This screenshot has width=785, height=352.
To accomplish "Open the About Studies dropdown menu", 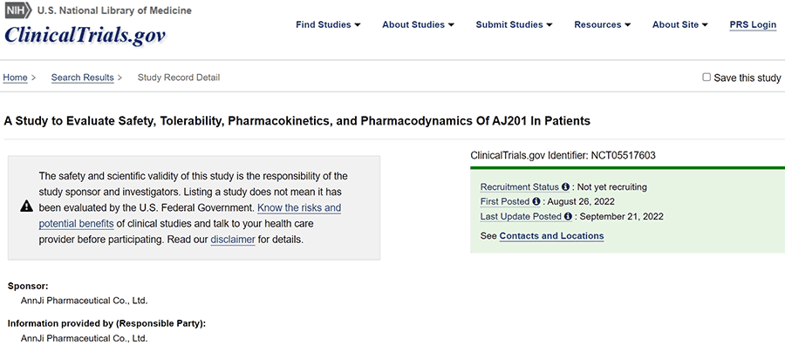I will (419, 24).
